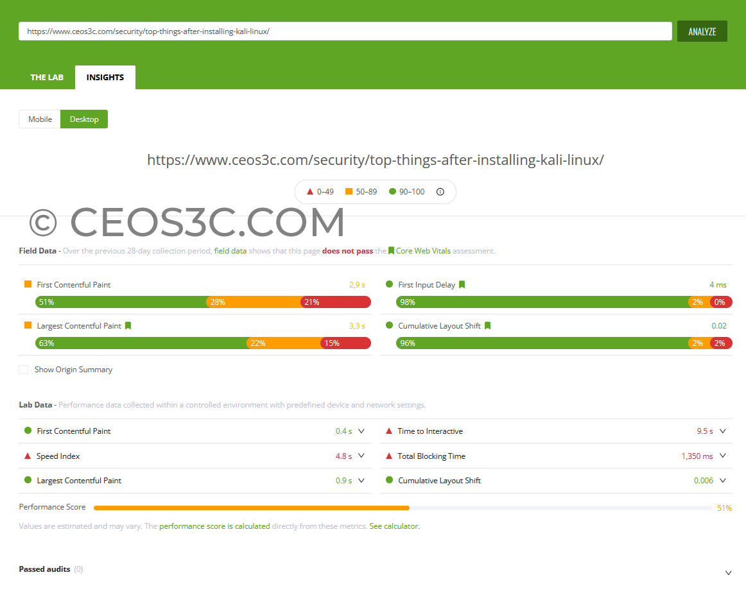Expand the Passed audits section

728,572
